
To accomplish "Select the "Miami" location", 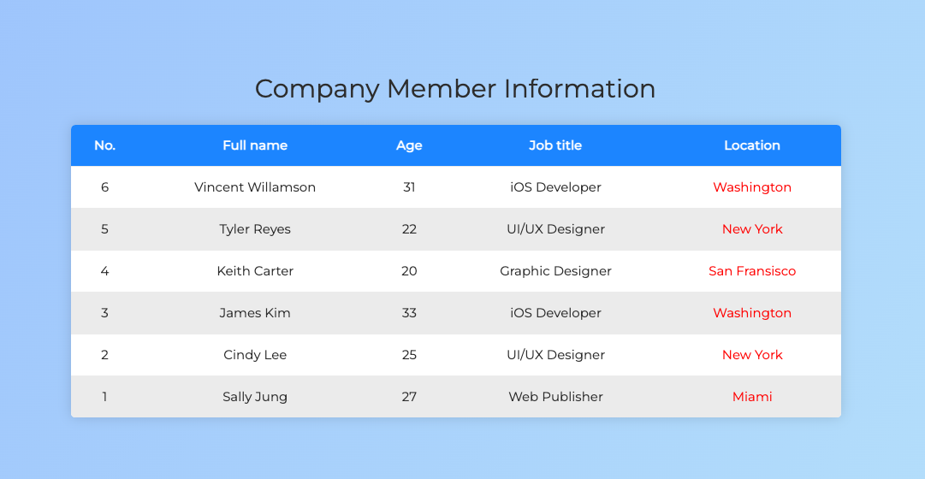I will tap(752, 396).
